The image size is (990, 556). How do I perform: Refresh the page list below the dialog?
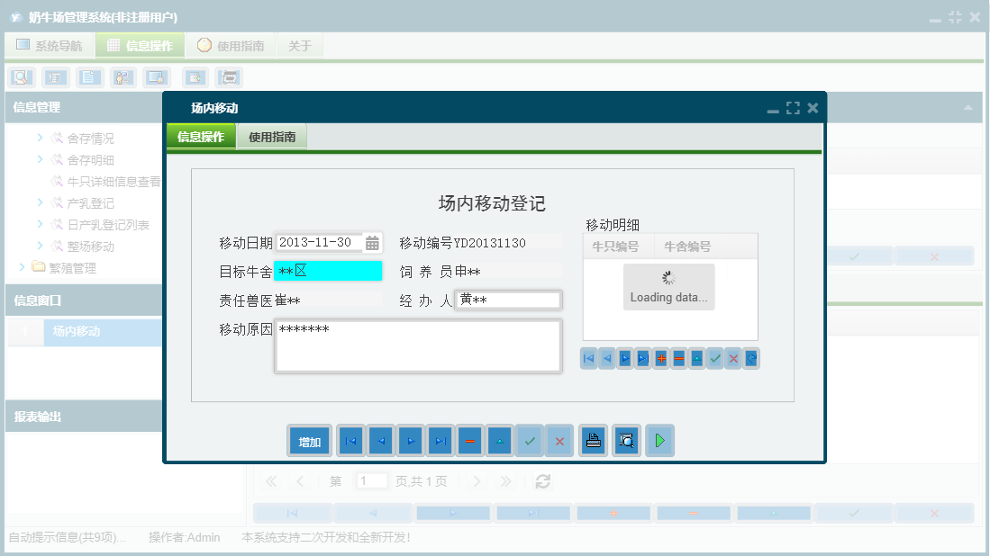pos(542,480)
